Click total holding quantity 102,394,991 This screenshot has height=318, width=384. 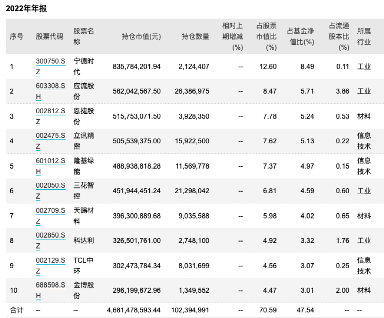coord(190,310)
